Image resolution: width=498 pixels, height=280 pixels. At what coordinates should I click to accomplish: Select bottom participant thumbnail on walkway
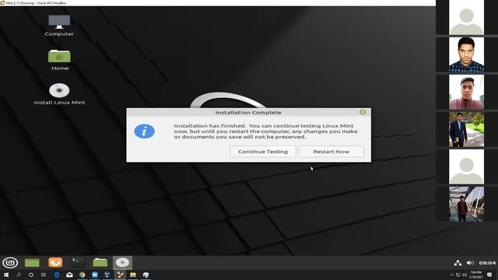(x=466, y=204)
